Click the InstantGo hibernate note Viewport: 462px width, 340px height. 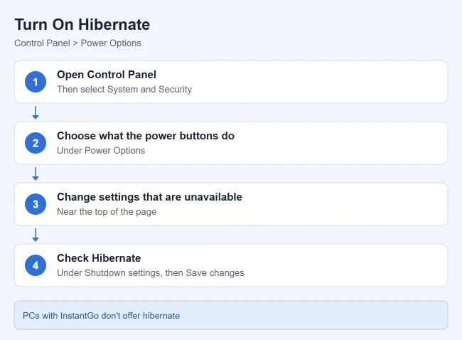[x=231, y=315]
